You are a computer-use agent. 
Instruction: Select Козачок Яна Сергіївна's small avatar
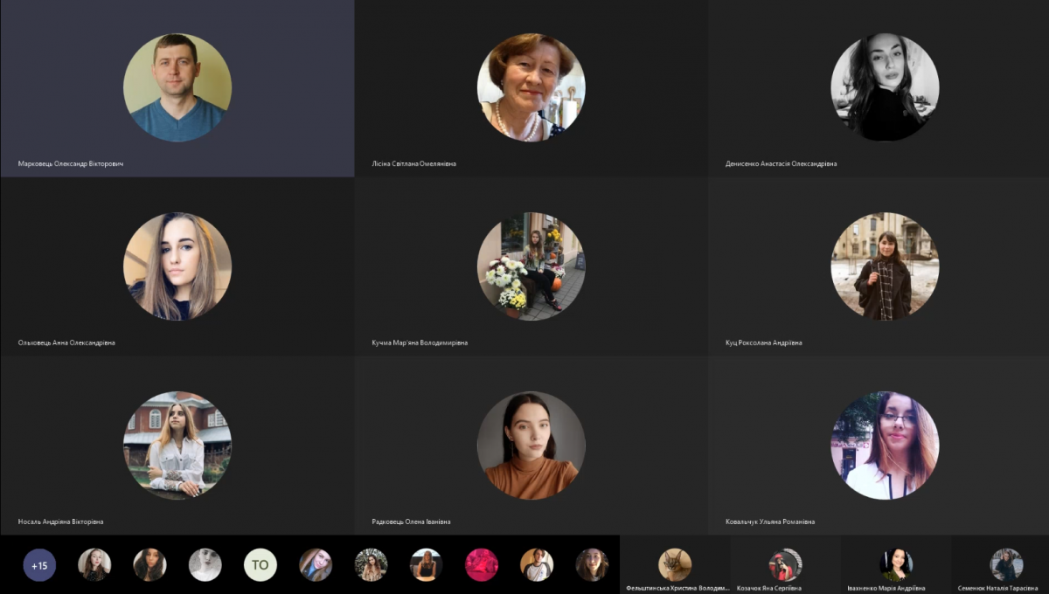click(x=785, y=565)
